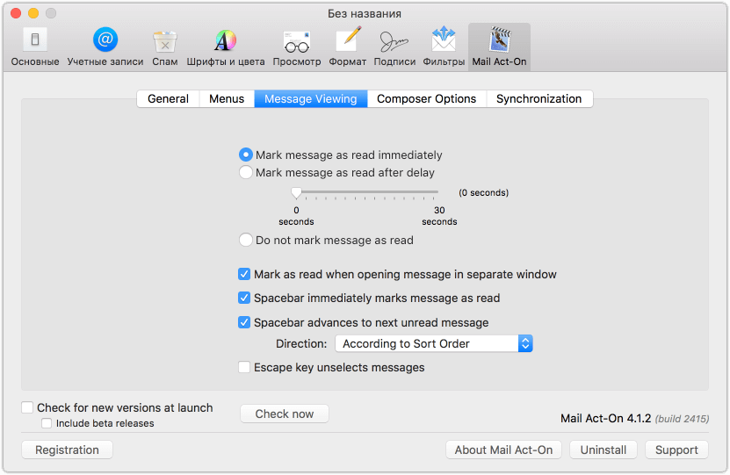Open About Mail Act-On
Viewport: 730px width, 475px height.
[503, 450]
